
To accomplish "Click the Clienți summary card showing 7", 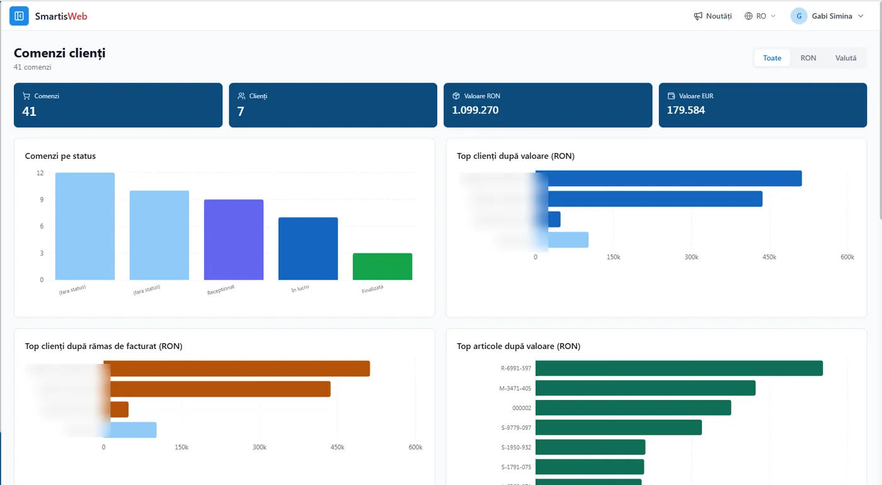I will pyautogui.click(x=333, y=105).
